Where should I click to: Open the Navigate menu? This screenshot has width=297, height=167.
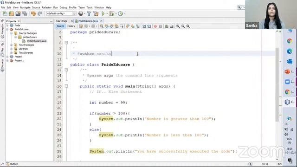pyautogui.click(x=25, y=7)
